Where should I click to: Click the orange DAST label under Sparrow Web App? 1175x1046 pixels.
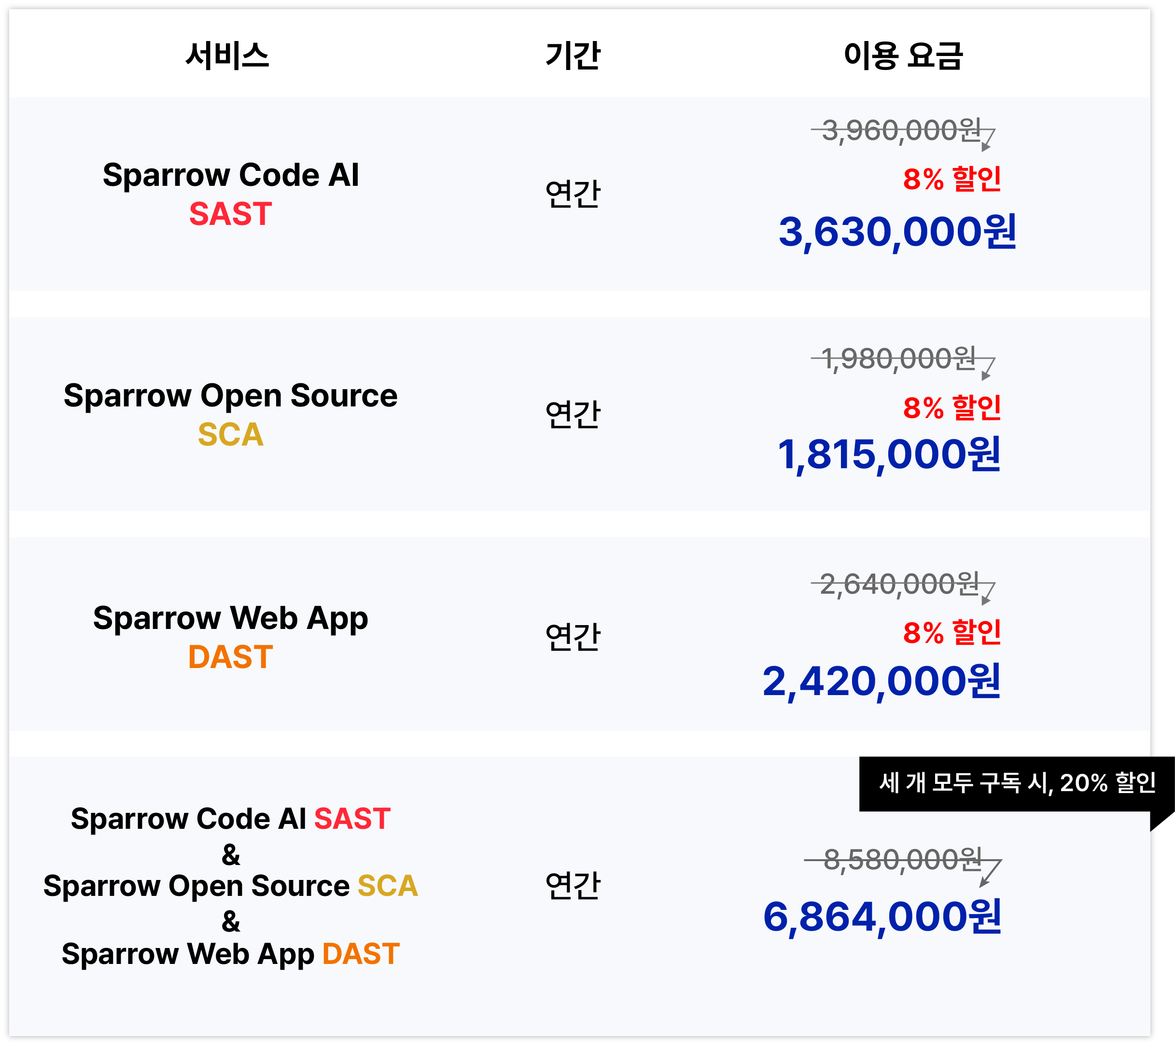click(x=231, y=657)
